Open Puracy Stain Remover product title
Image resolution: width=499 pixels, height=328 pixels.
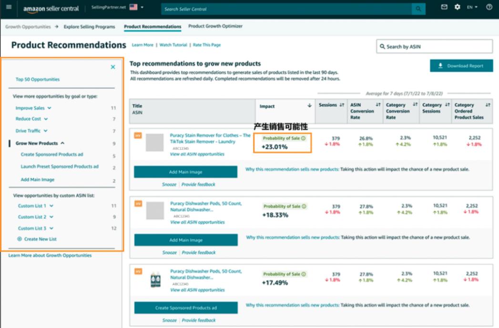click(210, 138)
